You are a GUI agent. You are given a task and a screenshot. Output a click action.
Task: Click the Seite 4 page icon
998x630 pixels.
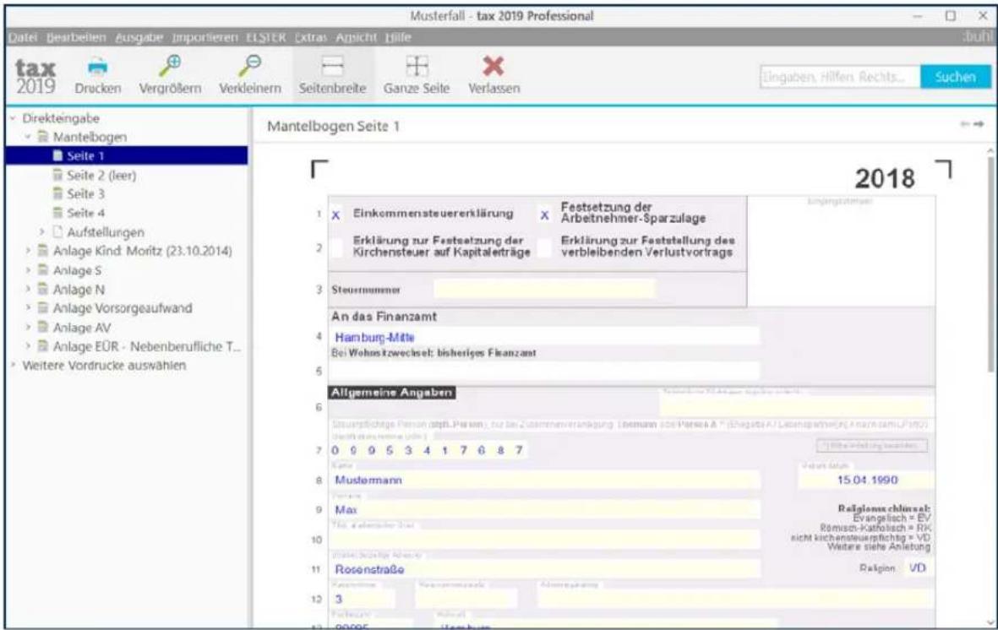coord(58,213)
